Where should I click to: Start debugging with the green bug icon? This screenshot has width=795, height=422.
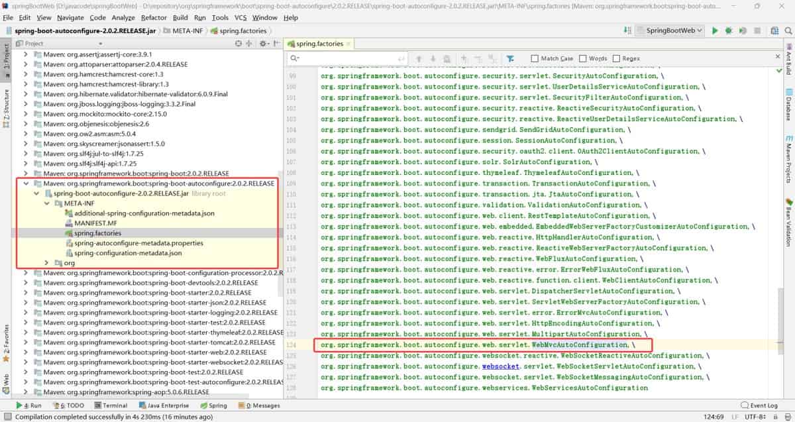click(x=729, y=30)
